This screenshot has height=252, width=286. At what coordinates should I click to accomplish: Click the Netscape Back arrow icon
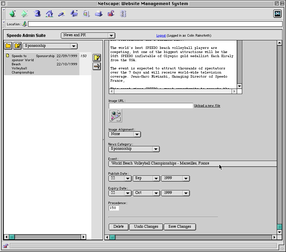tap(12, 14)
